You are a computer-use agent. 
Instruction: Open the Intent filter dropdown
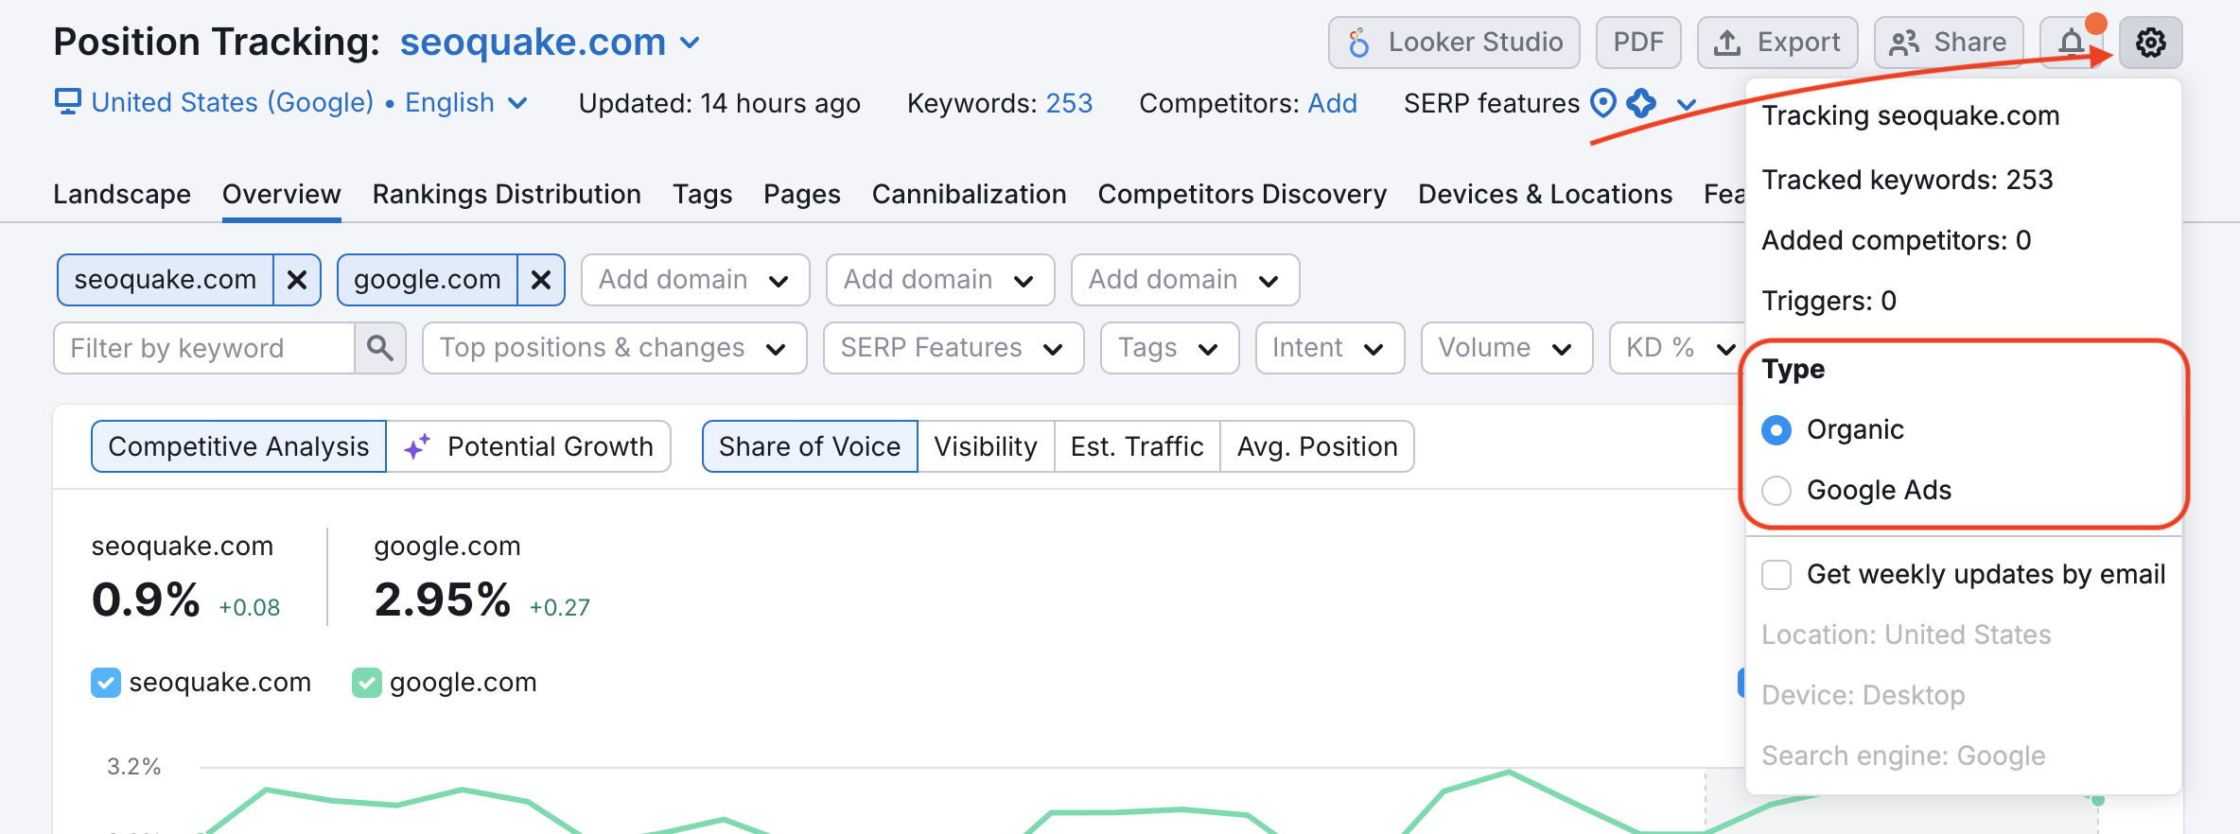click(x=1329, y=348)
